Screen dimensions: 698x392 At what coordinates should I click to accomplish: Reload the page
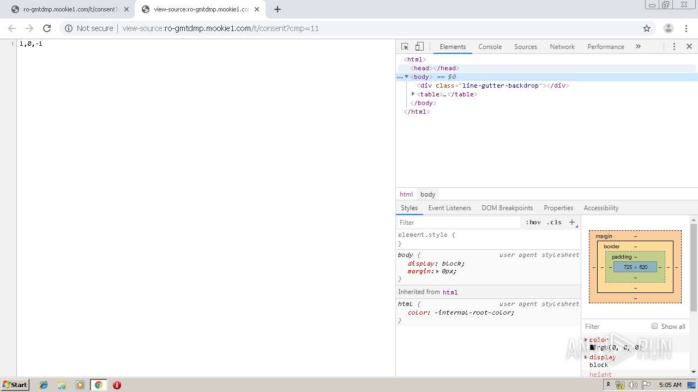[x=47, y=28]
